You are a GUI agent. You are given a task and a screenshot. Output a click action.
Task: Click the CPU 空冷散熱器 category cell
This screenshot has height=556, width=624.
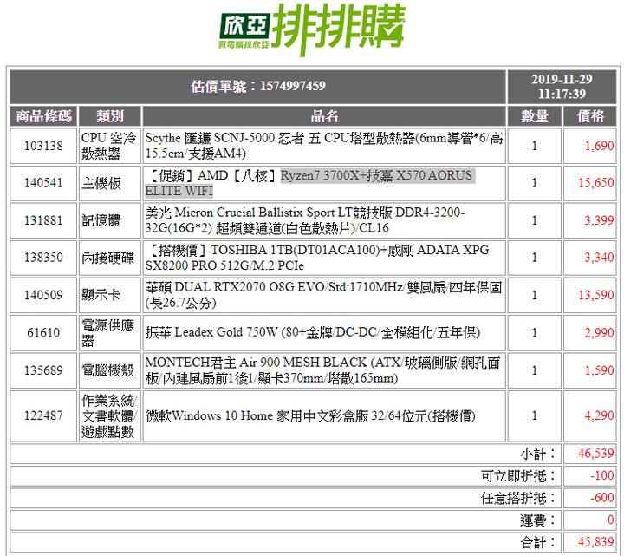110,146
